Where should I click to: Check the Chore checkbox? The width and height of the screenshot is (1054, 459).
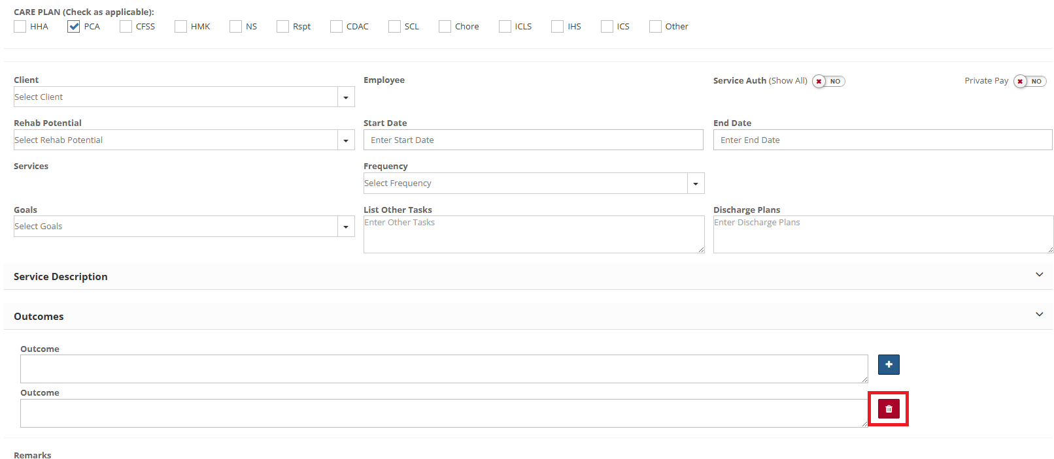[x=445, y=26]
